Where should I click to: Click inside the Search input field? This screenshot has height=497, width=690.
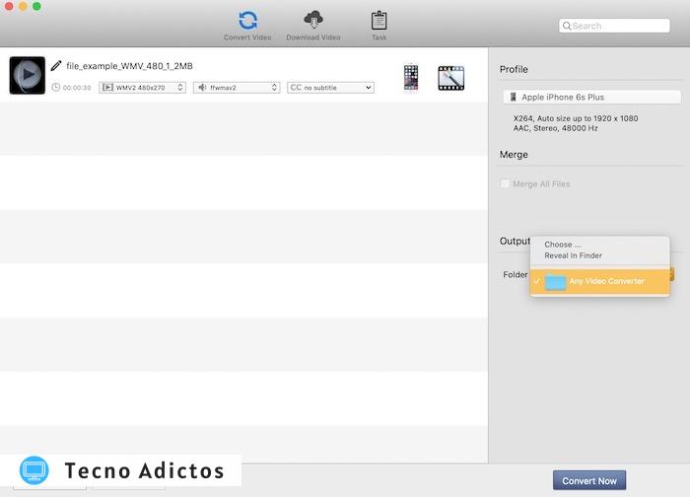[x=618, y=26]
